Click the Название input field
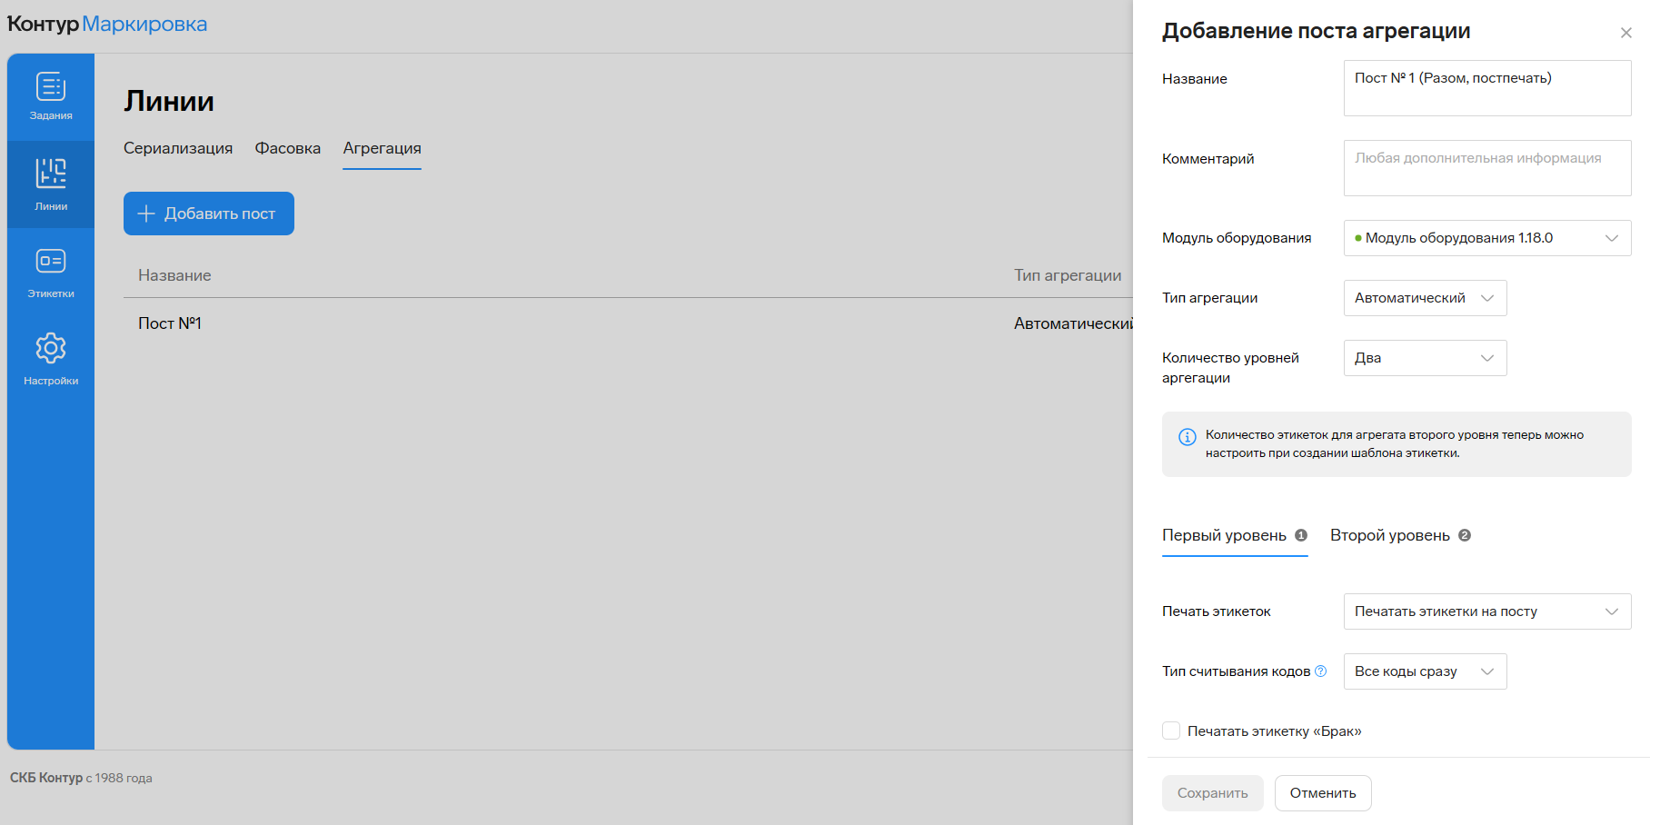The image size is (1660, 825). pyautogui.click(x=1487, y=88)
